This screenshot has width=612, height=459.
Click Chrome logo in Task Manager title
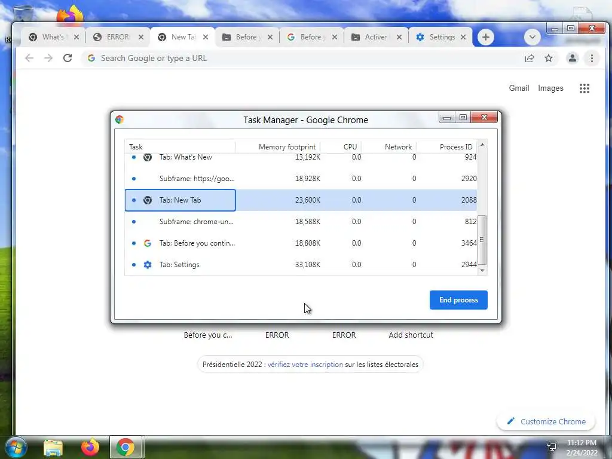point(120,120)
